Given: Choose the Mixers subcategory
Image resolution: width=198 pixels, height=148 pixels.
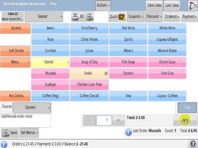Looking at the screenshot, I should coord(128,51).
